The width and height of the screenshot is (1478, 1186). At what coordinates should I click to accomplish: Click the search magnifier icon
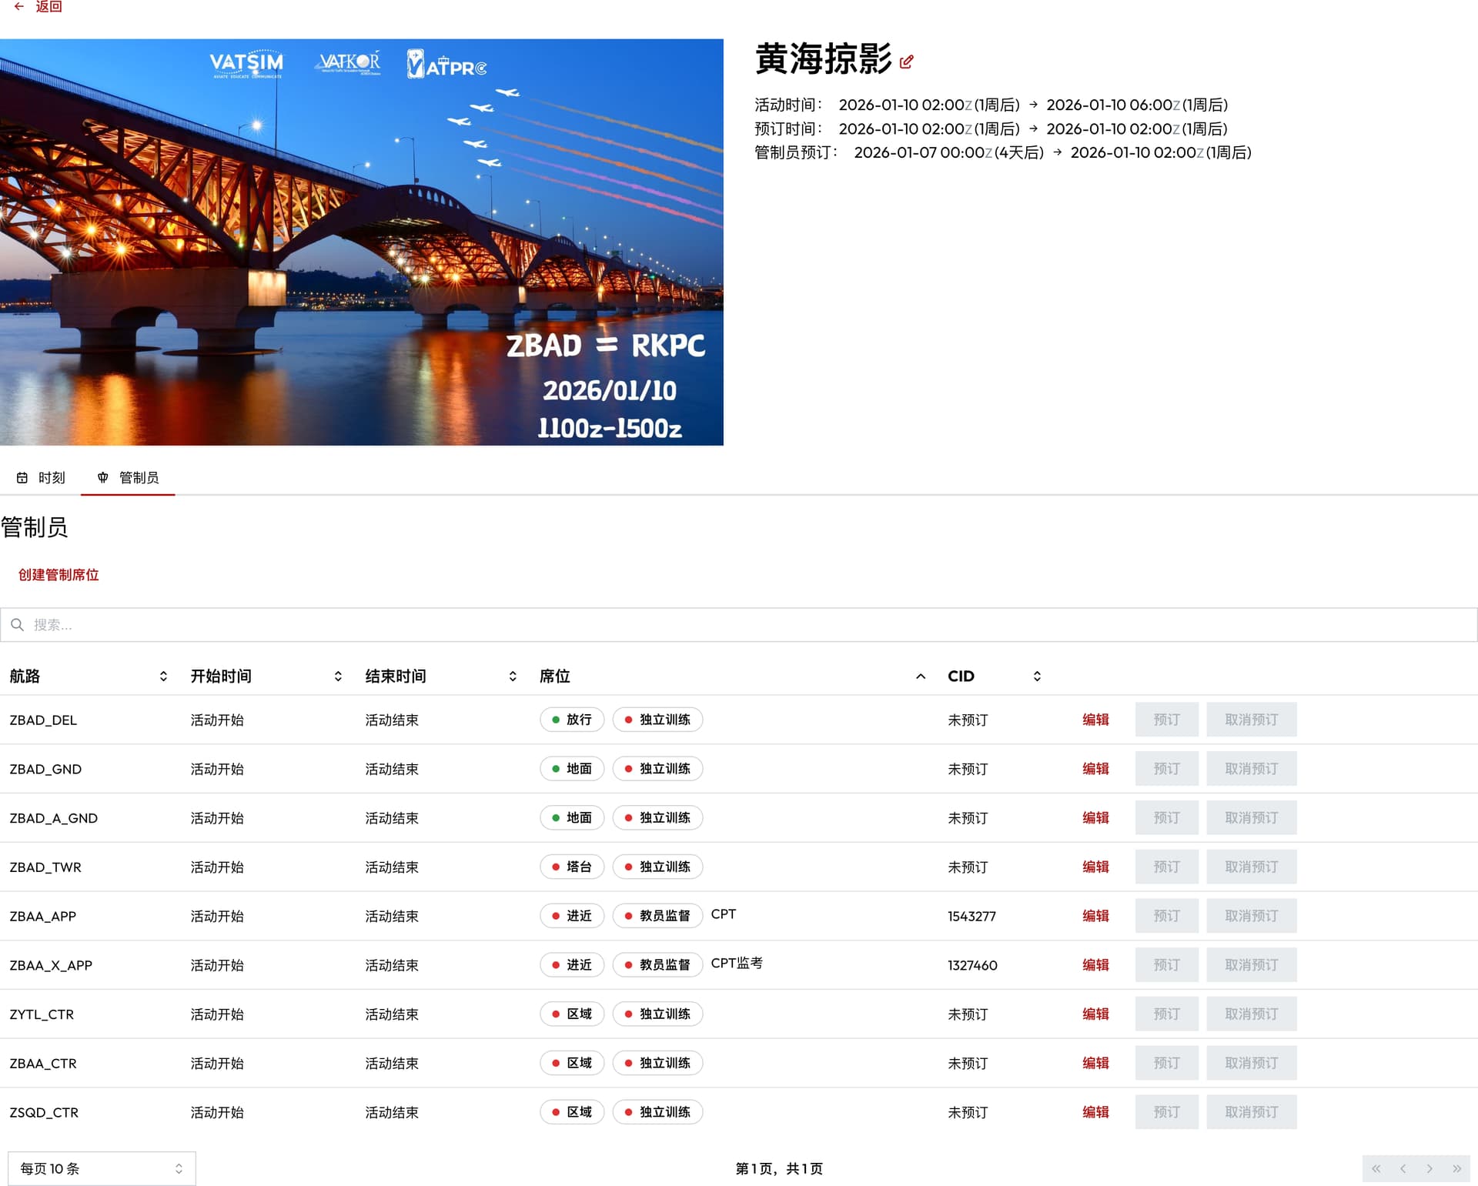18,625
